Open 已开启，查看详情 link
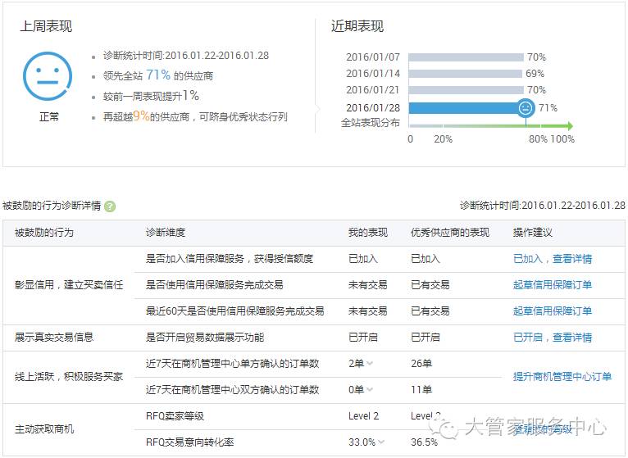Image resolution: width=628 pixels, height=458 pixels. pos(553,337)
